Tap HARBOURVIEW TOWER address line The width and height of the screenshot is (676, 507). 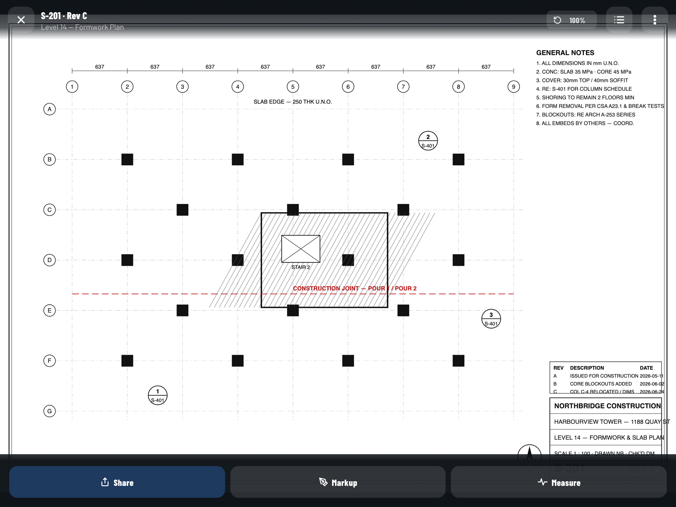point(612,422)
